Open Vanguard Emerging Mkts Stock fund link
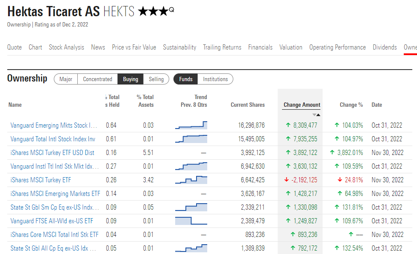This screenshot has height=254, width=417. click(54, 125)
